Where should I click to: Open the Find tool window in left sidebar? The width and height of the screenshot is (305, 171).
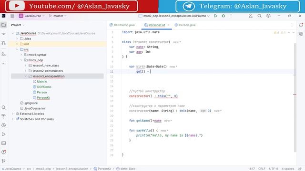coord(4,107)
